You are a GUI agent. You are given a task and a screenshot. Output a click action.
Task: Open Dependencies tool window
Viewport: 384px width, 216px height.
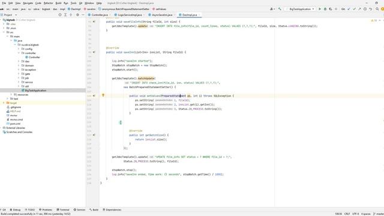(112, 210)
